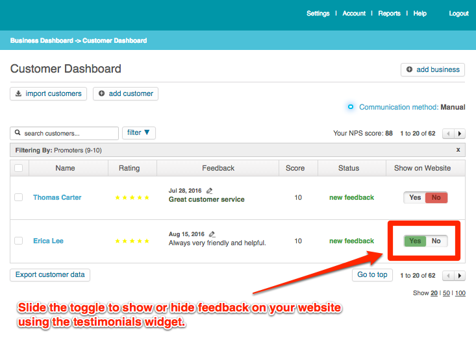Open the Thomas Carter customer link
Image resolution: width=476 pixels, height=338 pixels.
pyautogui.click(x=57, y=197)
